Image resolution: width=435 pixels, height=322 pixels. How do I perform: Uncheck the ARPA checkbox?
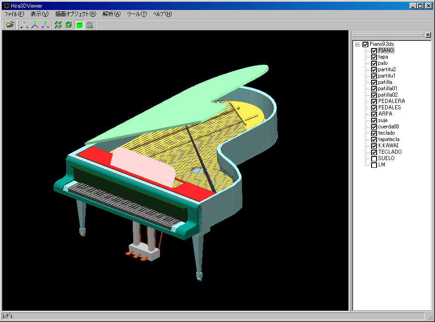pos(374,114)
